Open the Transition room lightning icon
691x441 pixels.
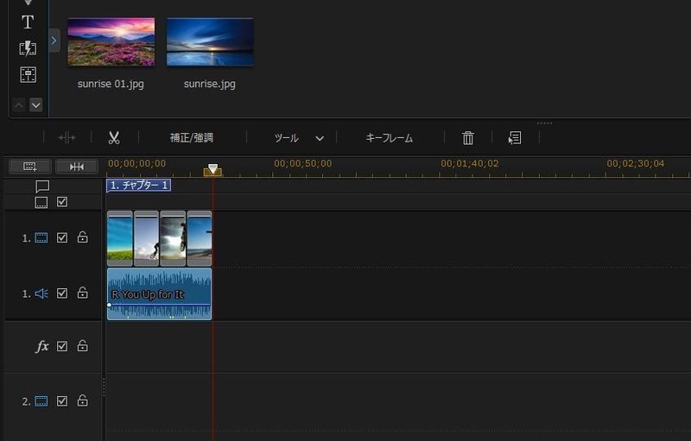(x=28, y=48)
